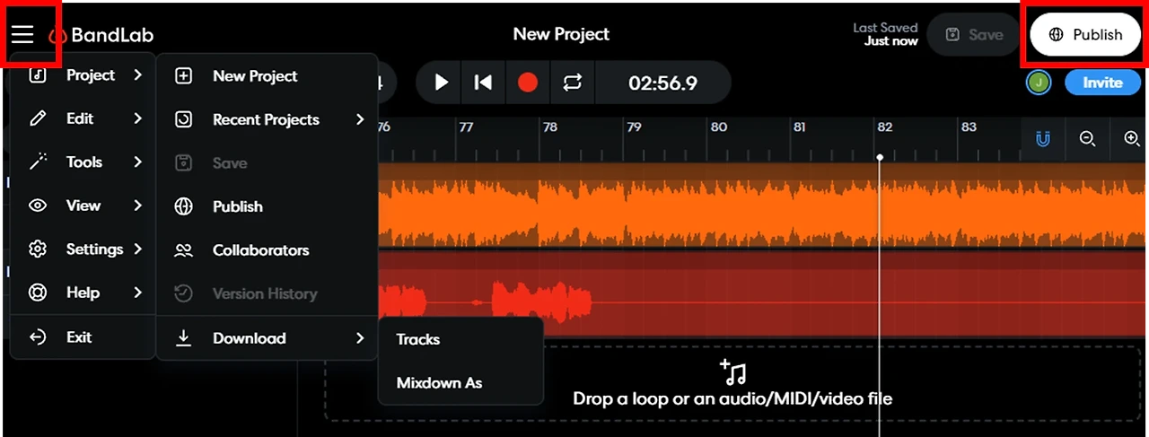Click the Last Saved Just now status
Image resolution: width=1149 pixels, height=437 pixels.
coord(885,35)
